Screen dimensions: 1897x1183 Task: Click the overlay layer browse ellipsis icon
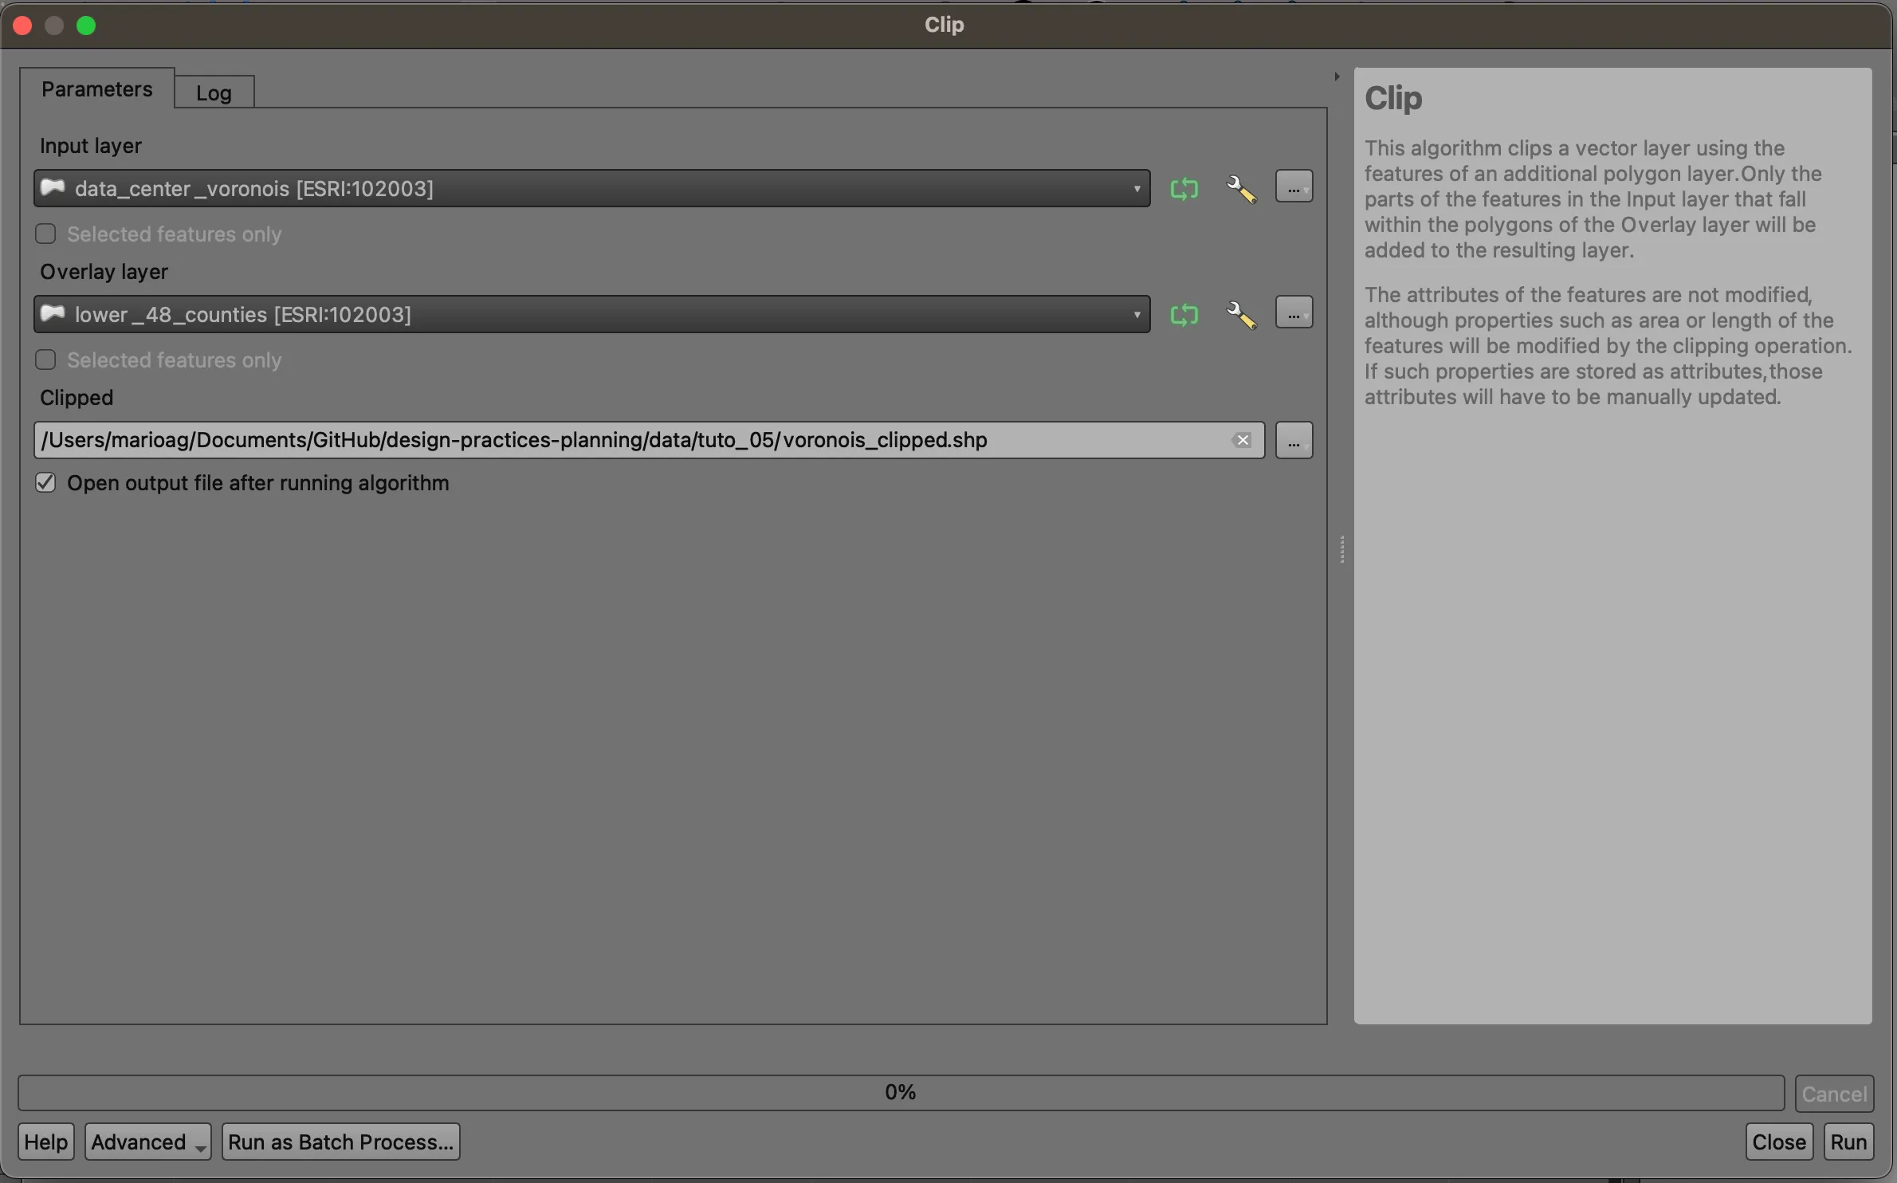coord(1292,313)
